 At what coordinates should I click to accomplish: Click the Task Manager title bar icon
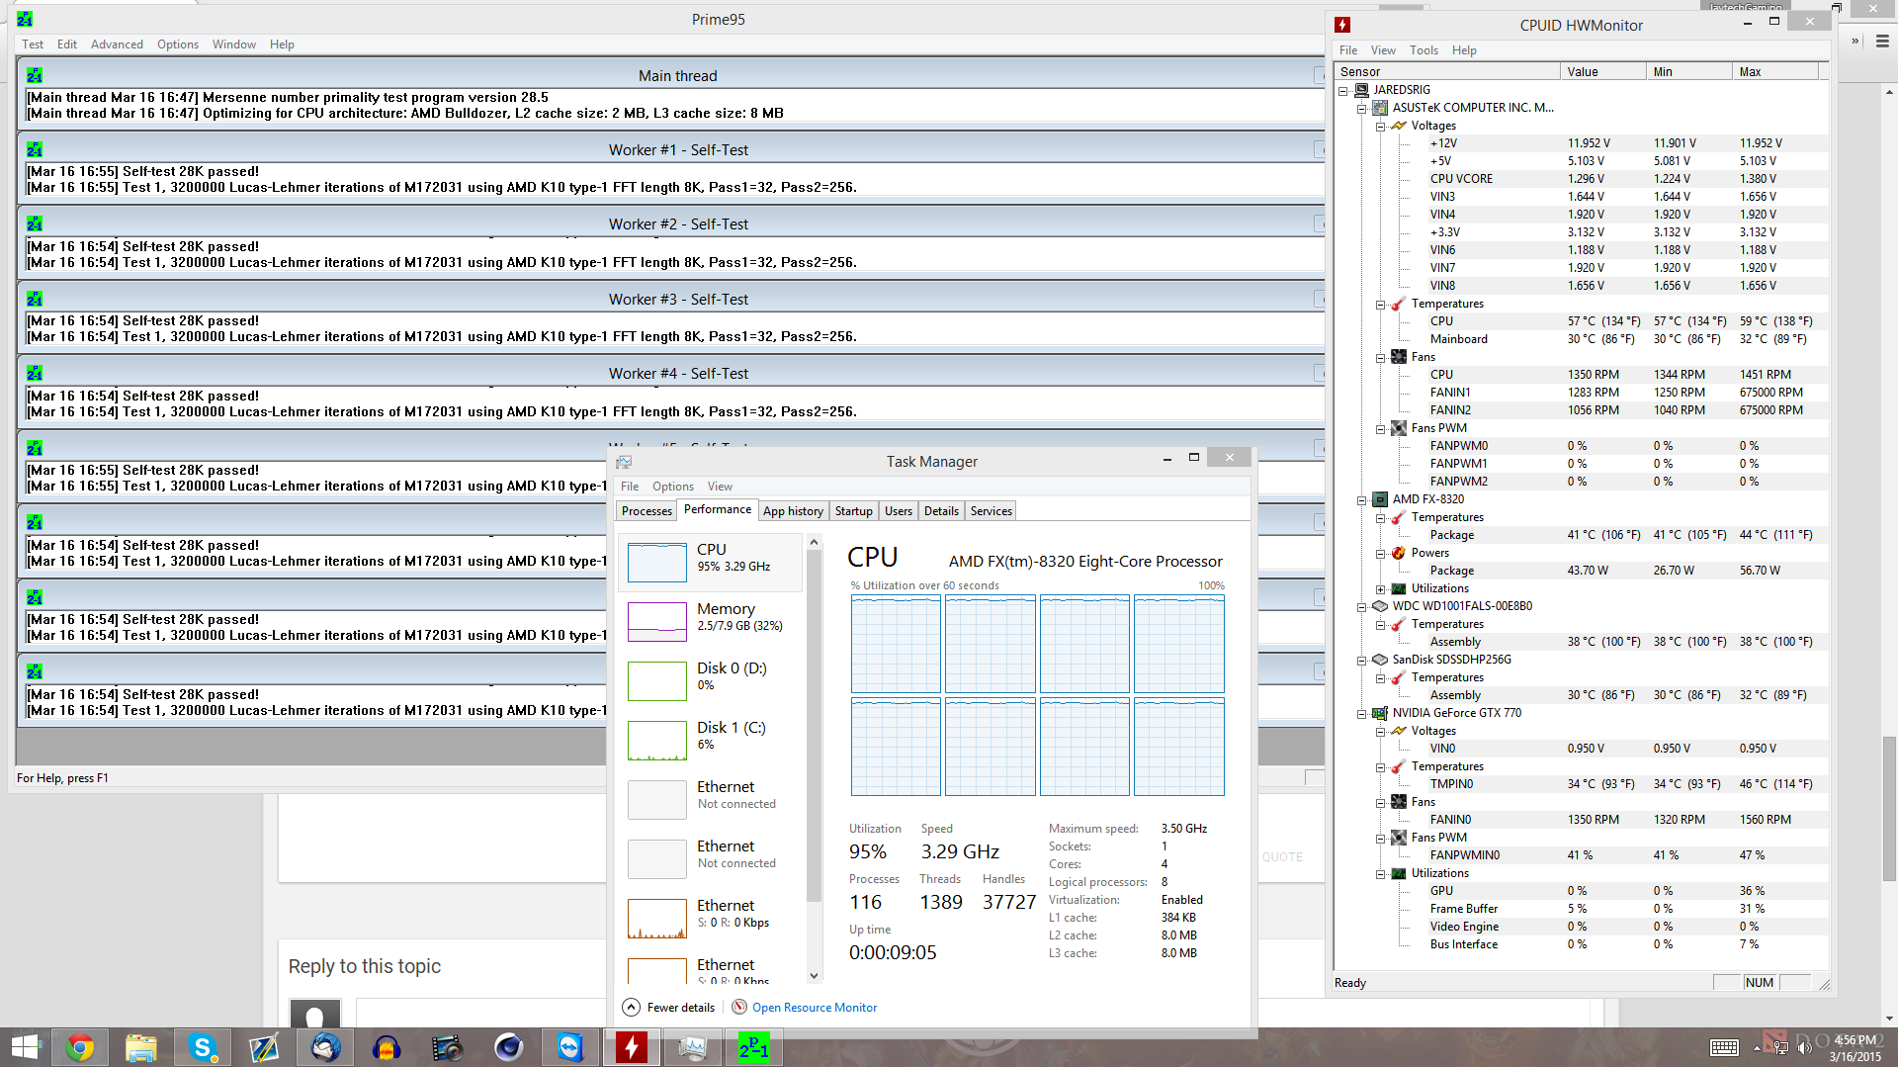624,462
